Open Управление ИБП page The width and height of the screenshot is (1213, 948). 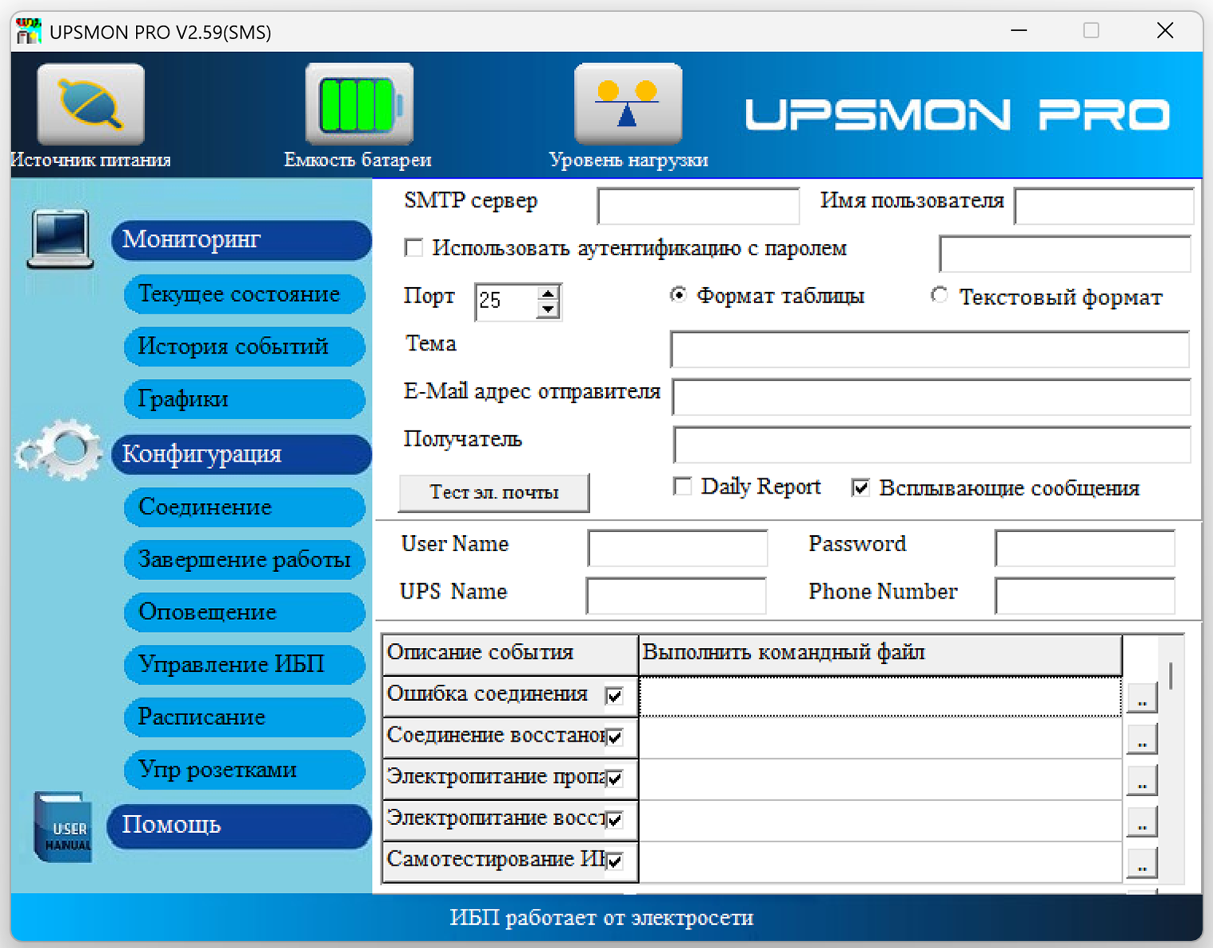[245, 664]
